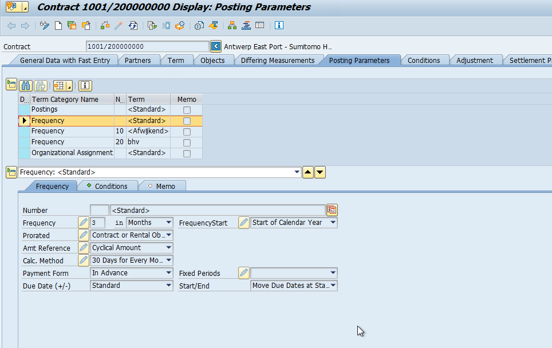Click the copy contract icon

point(86,25)
